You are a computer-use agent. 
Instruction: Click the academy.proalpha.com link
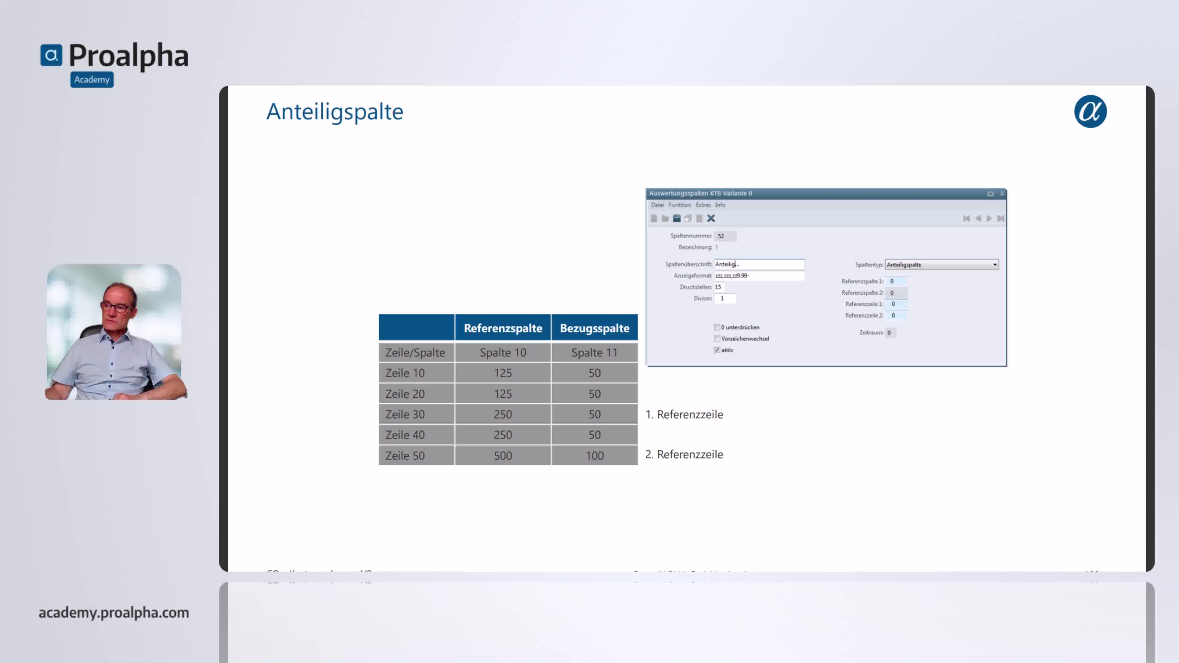pyautogui.click(x=114, y=612)
